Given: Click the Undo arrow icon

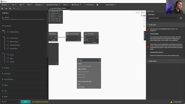Looking at the screenshot, I should click(14, 8).
